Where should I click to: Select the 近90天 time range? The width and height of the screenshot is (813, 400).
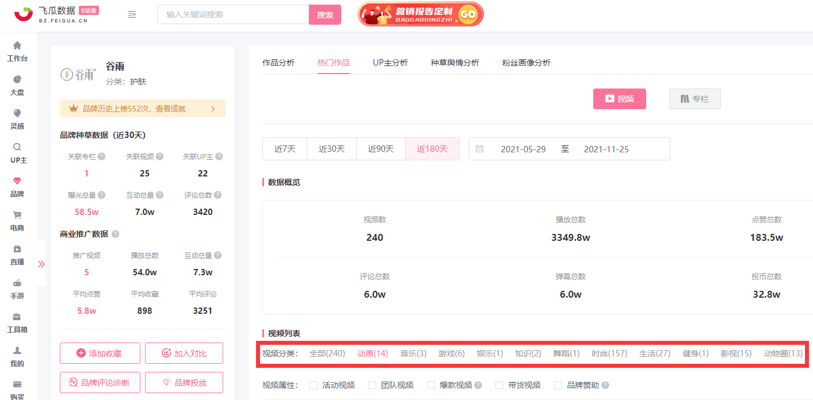pyautogui.click(x=381, y=149)
